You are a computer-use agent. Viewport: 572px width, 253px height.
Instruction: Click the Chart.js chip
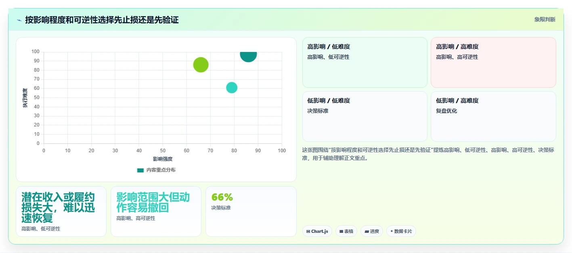[317, 231]
